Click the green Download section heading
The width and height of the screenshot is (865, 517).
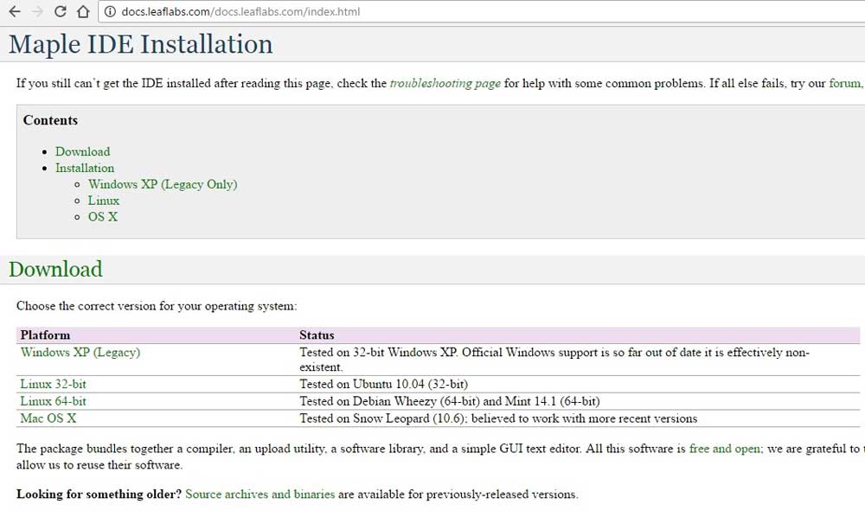(55, 269)
